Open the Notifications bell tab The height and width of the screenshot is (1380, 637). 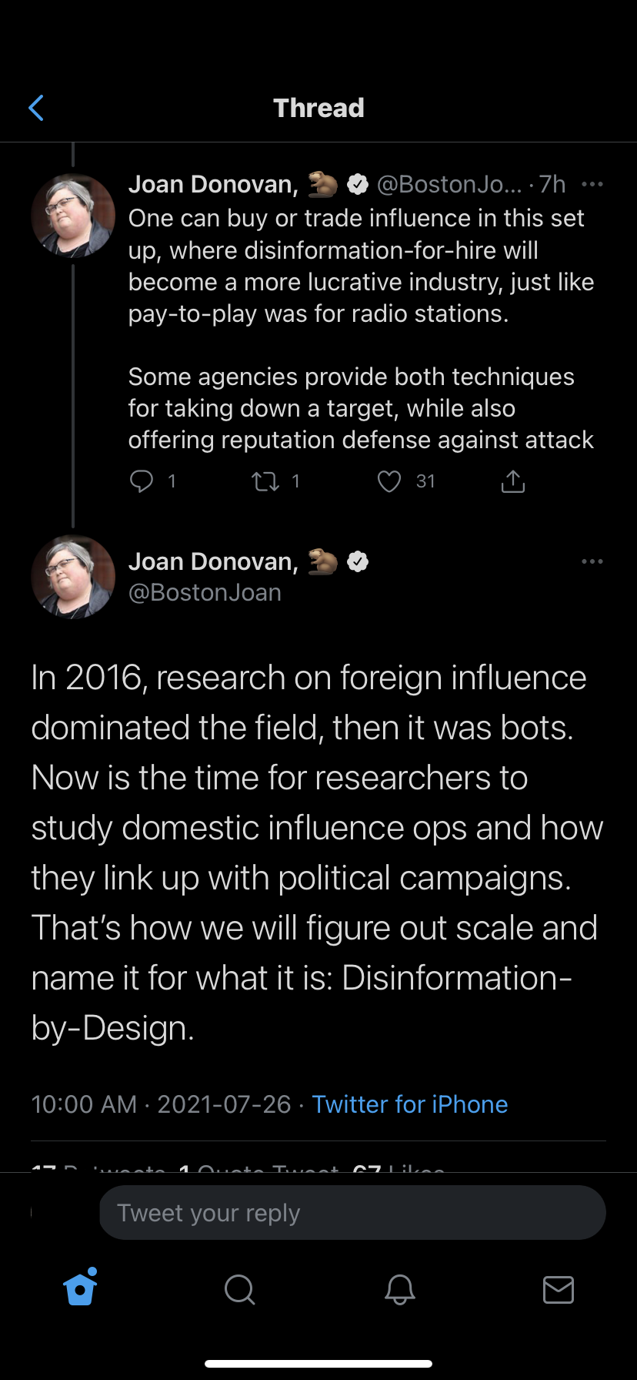click(399, 1288)
